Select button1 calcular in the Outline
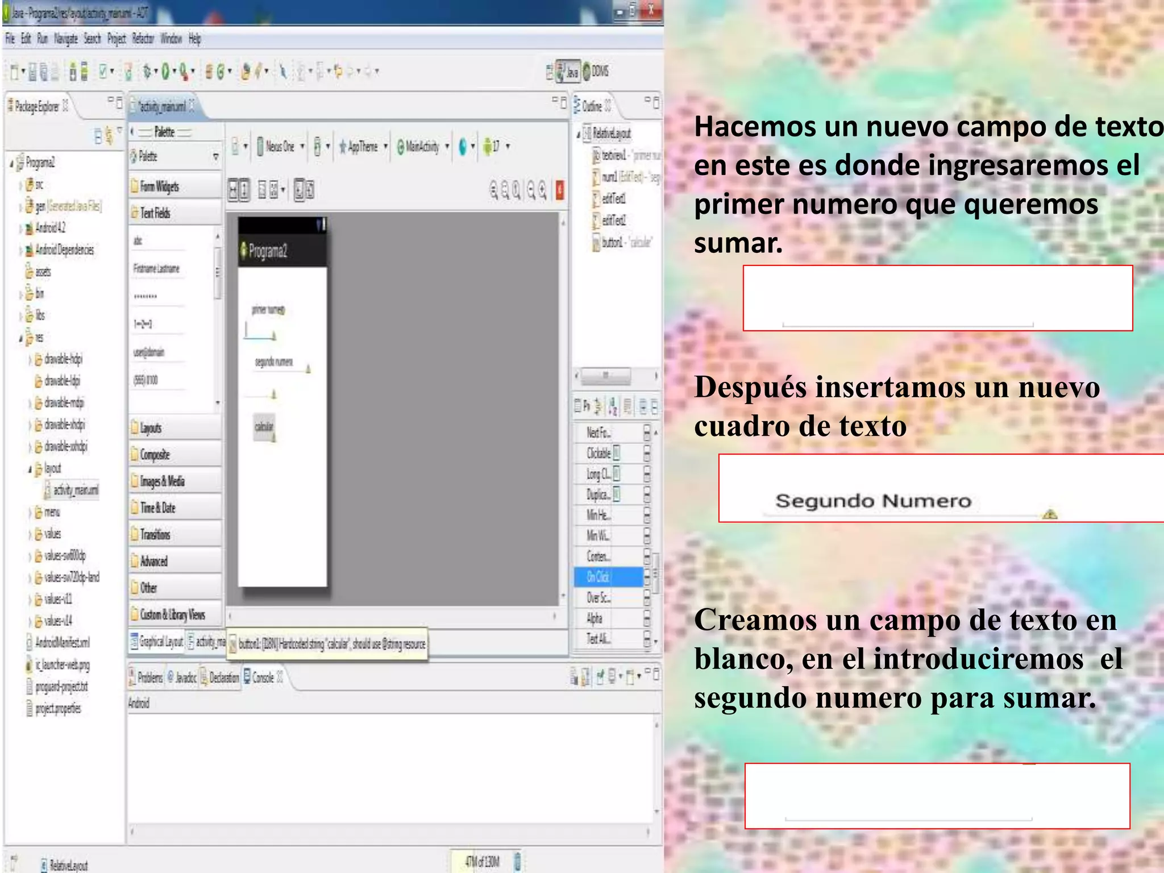1164x873 pixels. [622, 243]
